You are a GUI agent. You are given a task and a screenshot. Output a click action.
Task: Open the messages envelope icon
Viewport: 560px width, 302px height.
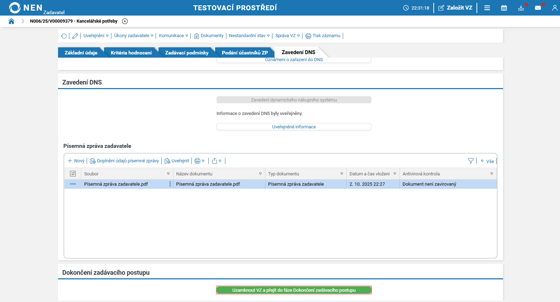click(538, 8)
